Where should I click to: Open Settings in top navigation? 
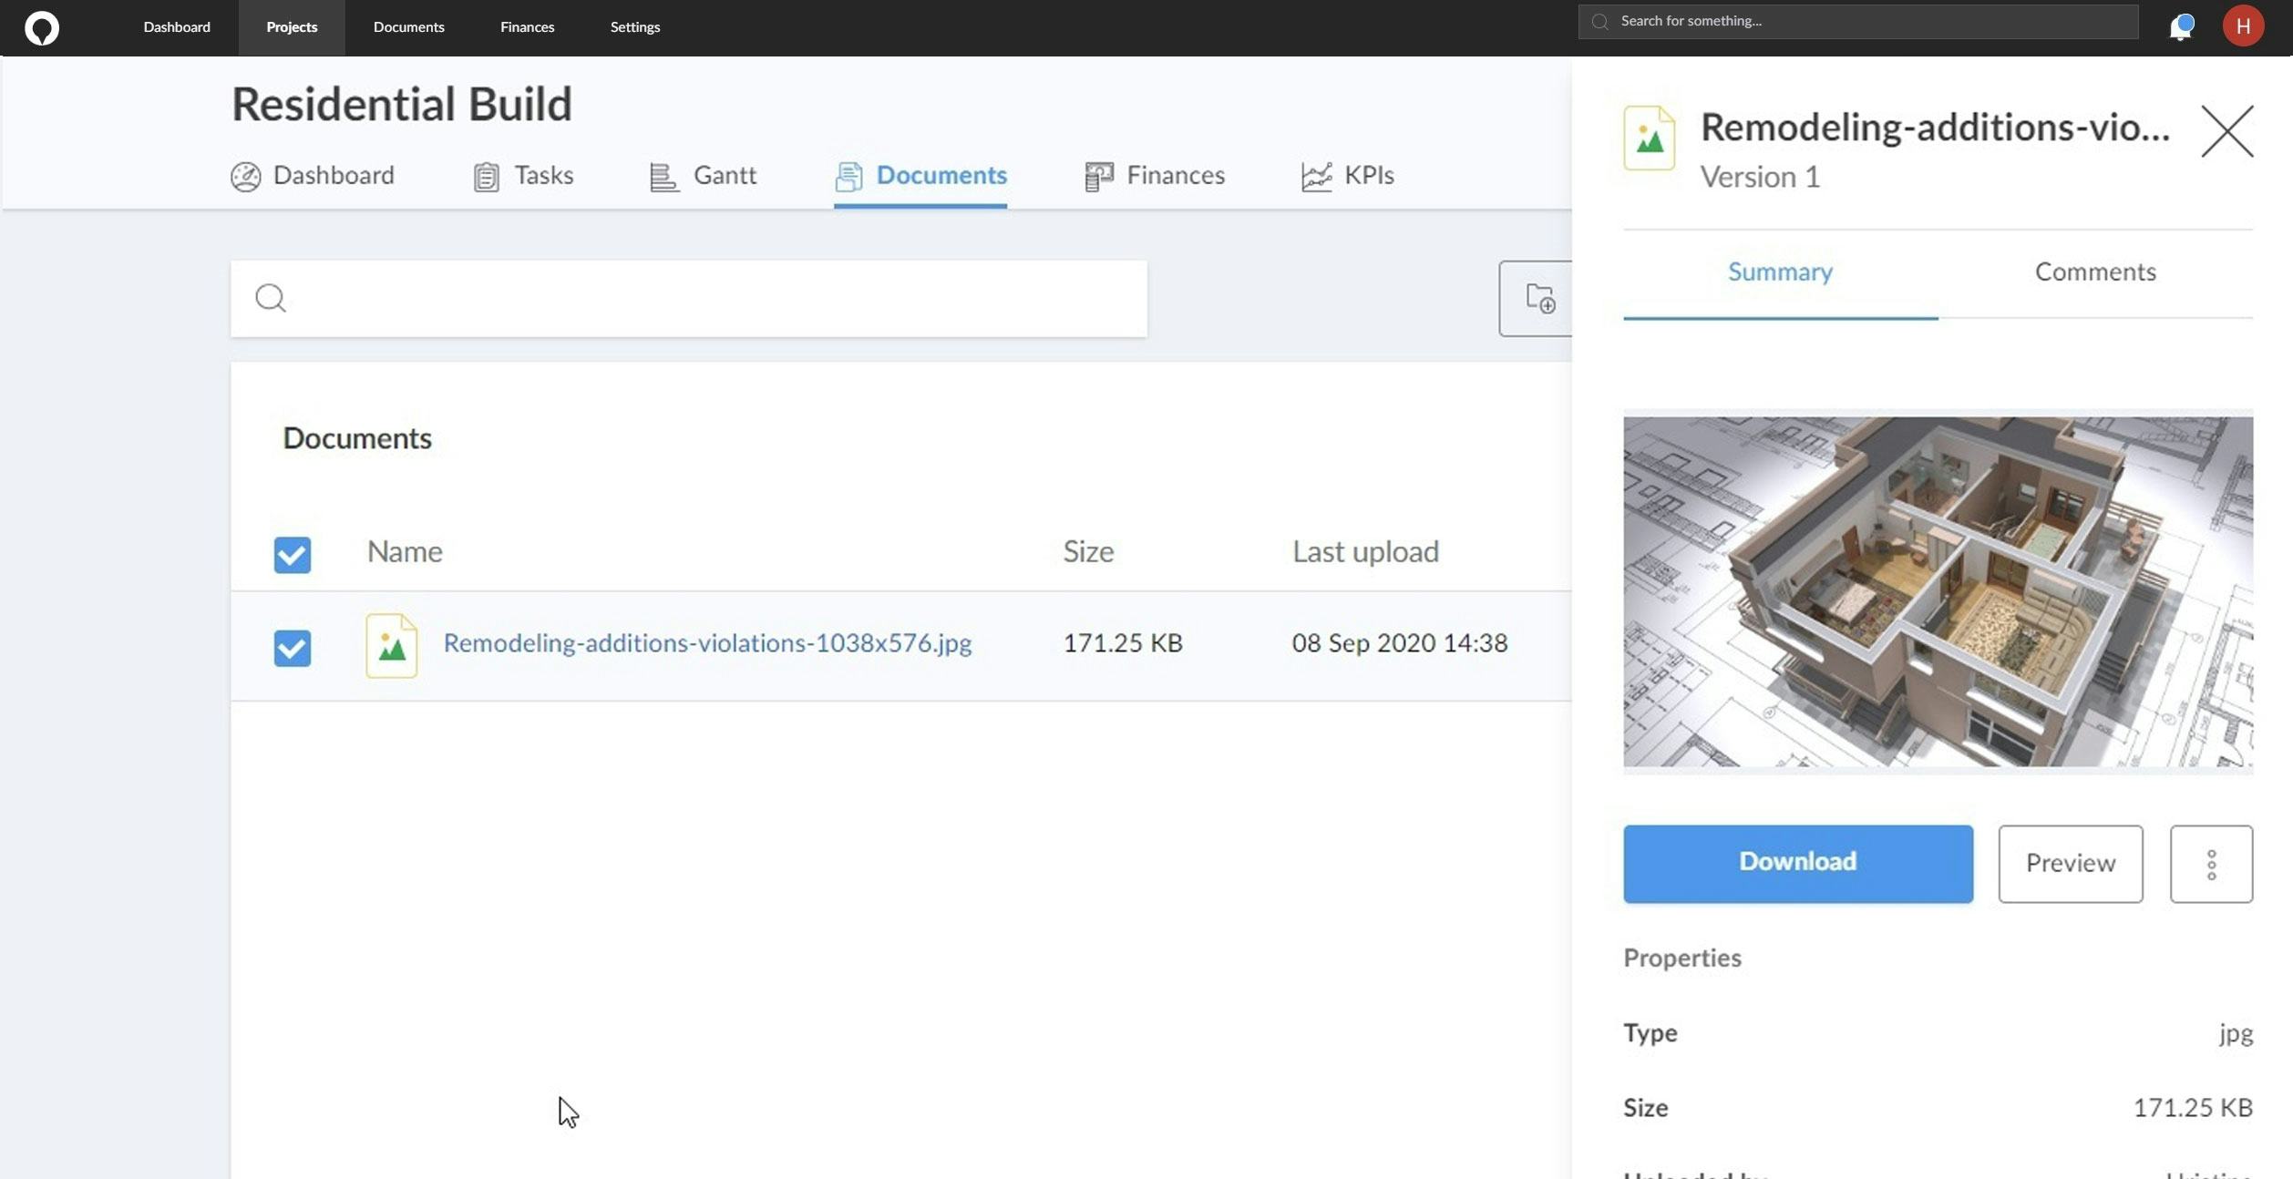coord(634,27)
